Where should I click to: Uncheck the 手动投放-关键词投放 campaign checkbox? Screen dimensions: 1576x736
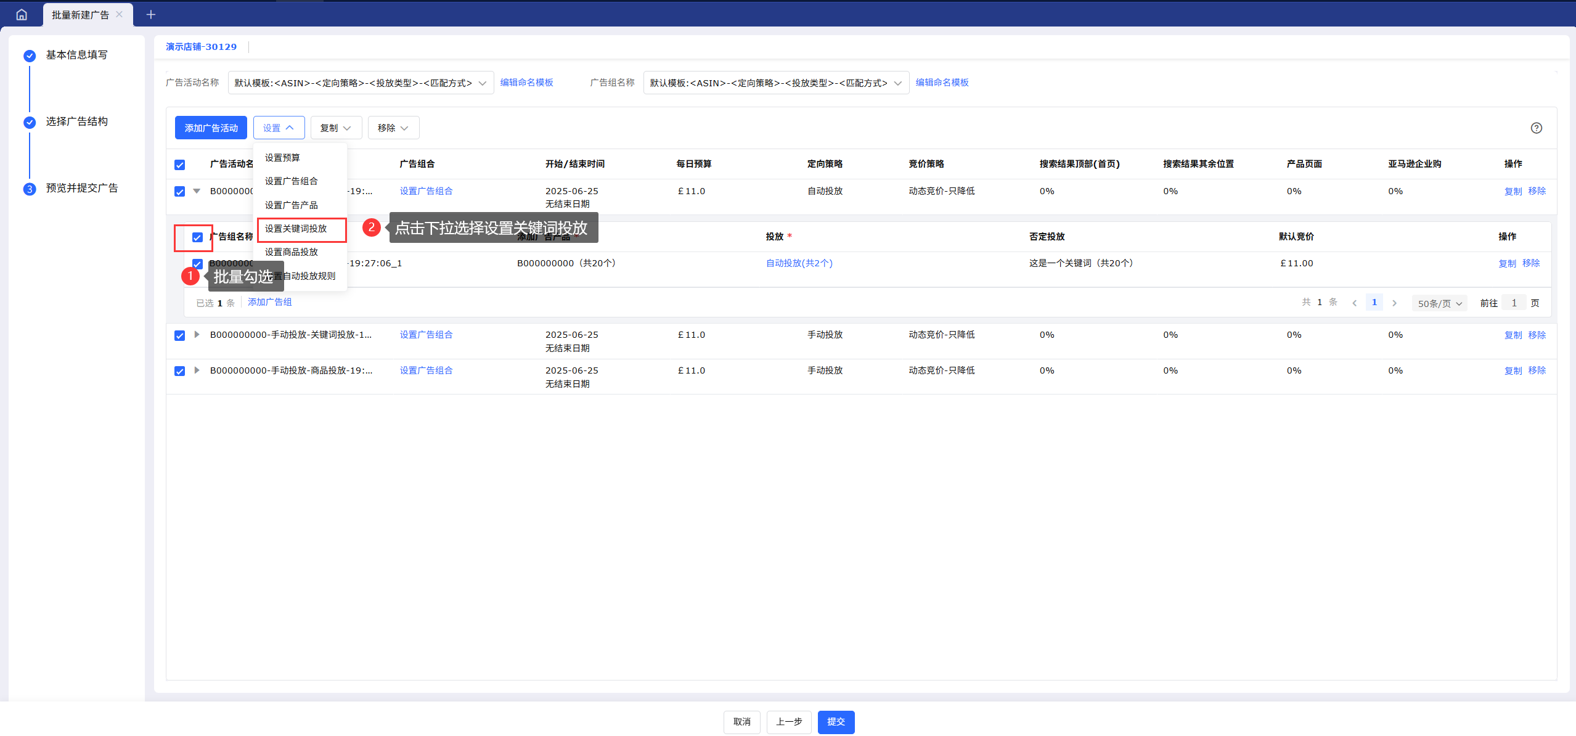[x=179, y=335]
